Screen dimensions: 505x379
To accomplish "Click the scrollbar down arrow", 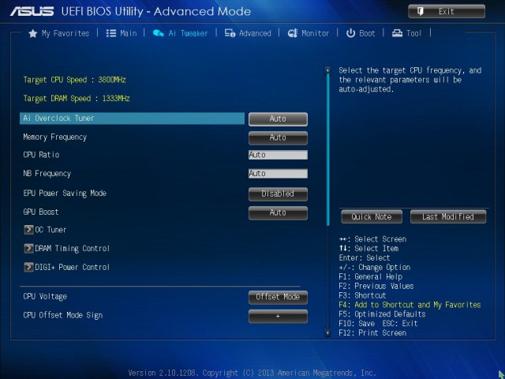I will point(327,332).
